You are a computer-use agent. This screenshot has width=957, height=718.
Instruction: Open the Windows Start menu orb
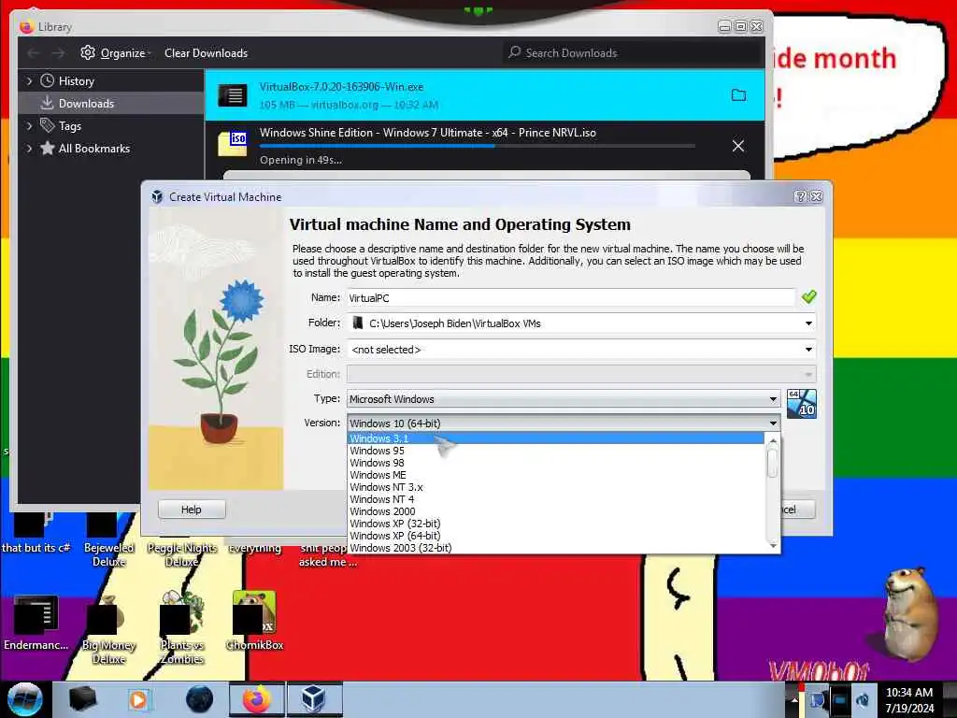tap(24, 699)
